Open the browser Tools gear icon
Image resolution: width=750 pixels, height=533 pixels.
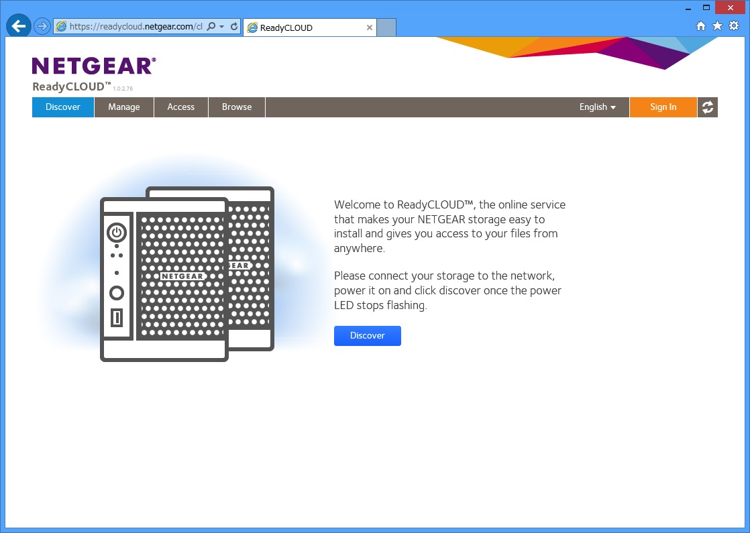tap(733, 26)
